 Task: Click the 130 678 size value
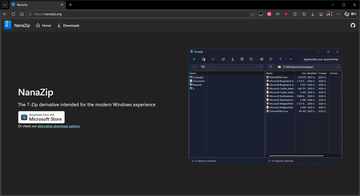tap(301, 77)
